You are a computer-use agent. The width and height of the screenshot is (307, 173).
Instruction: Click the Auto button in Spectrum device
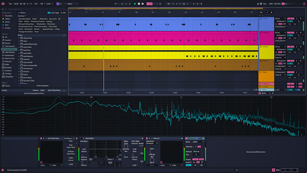(x=188, y=165)
